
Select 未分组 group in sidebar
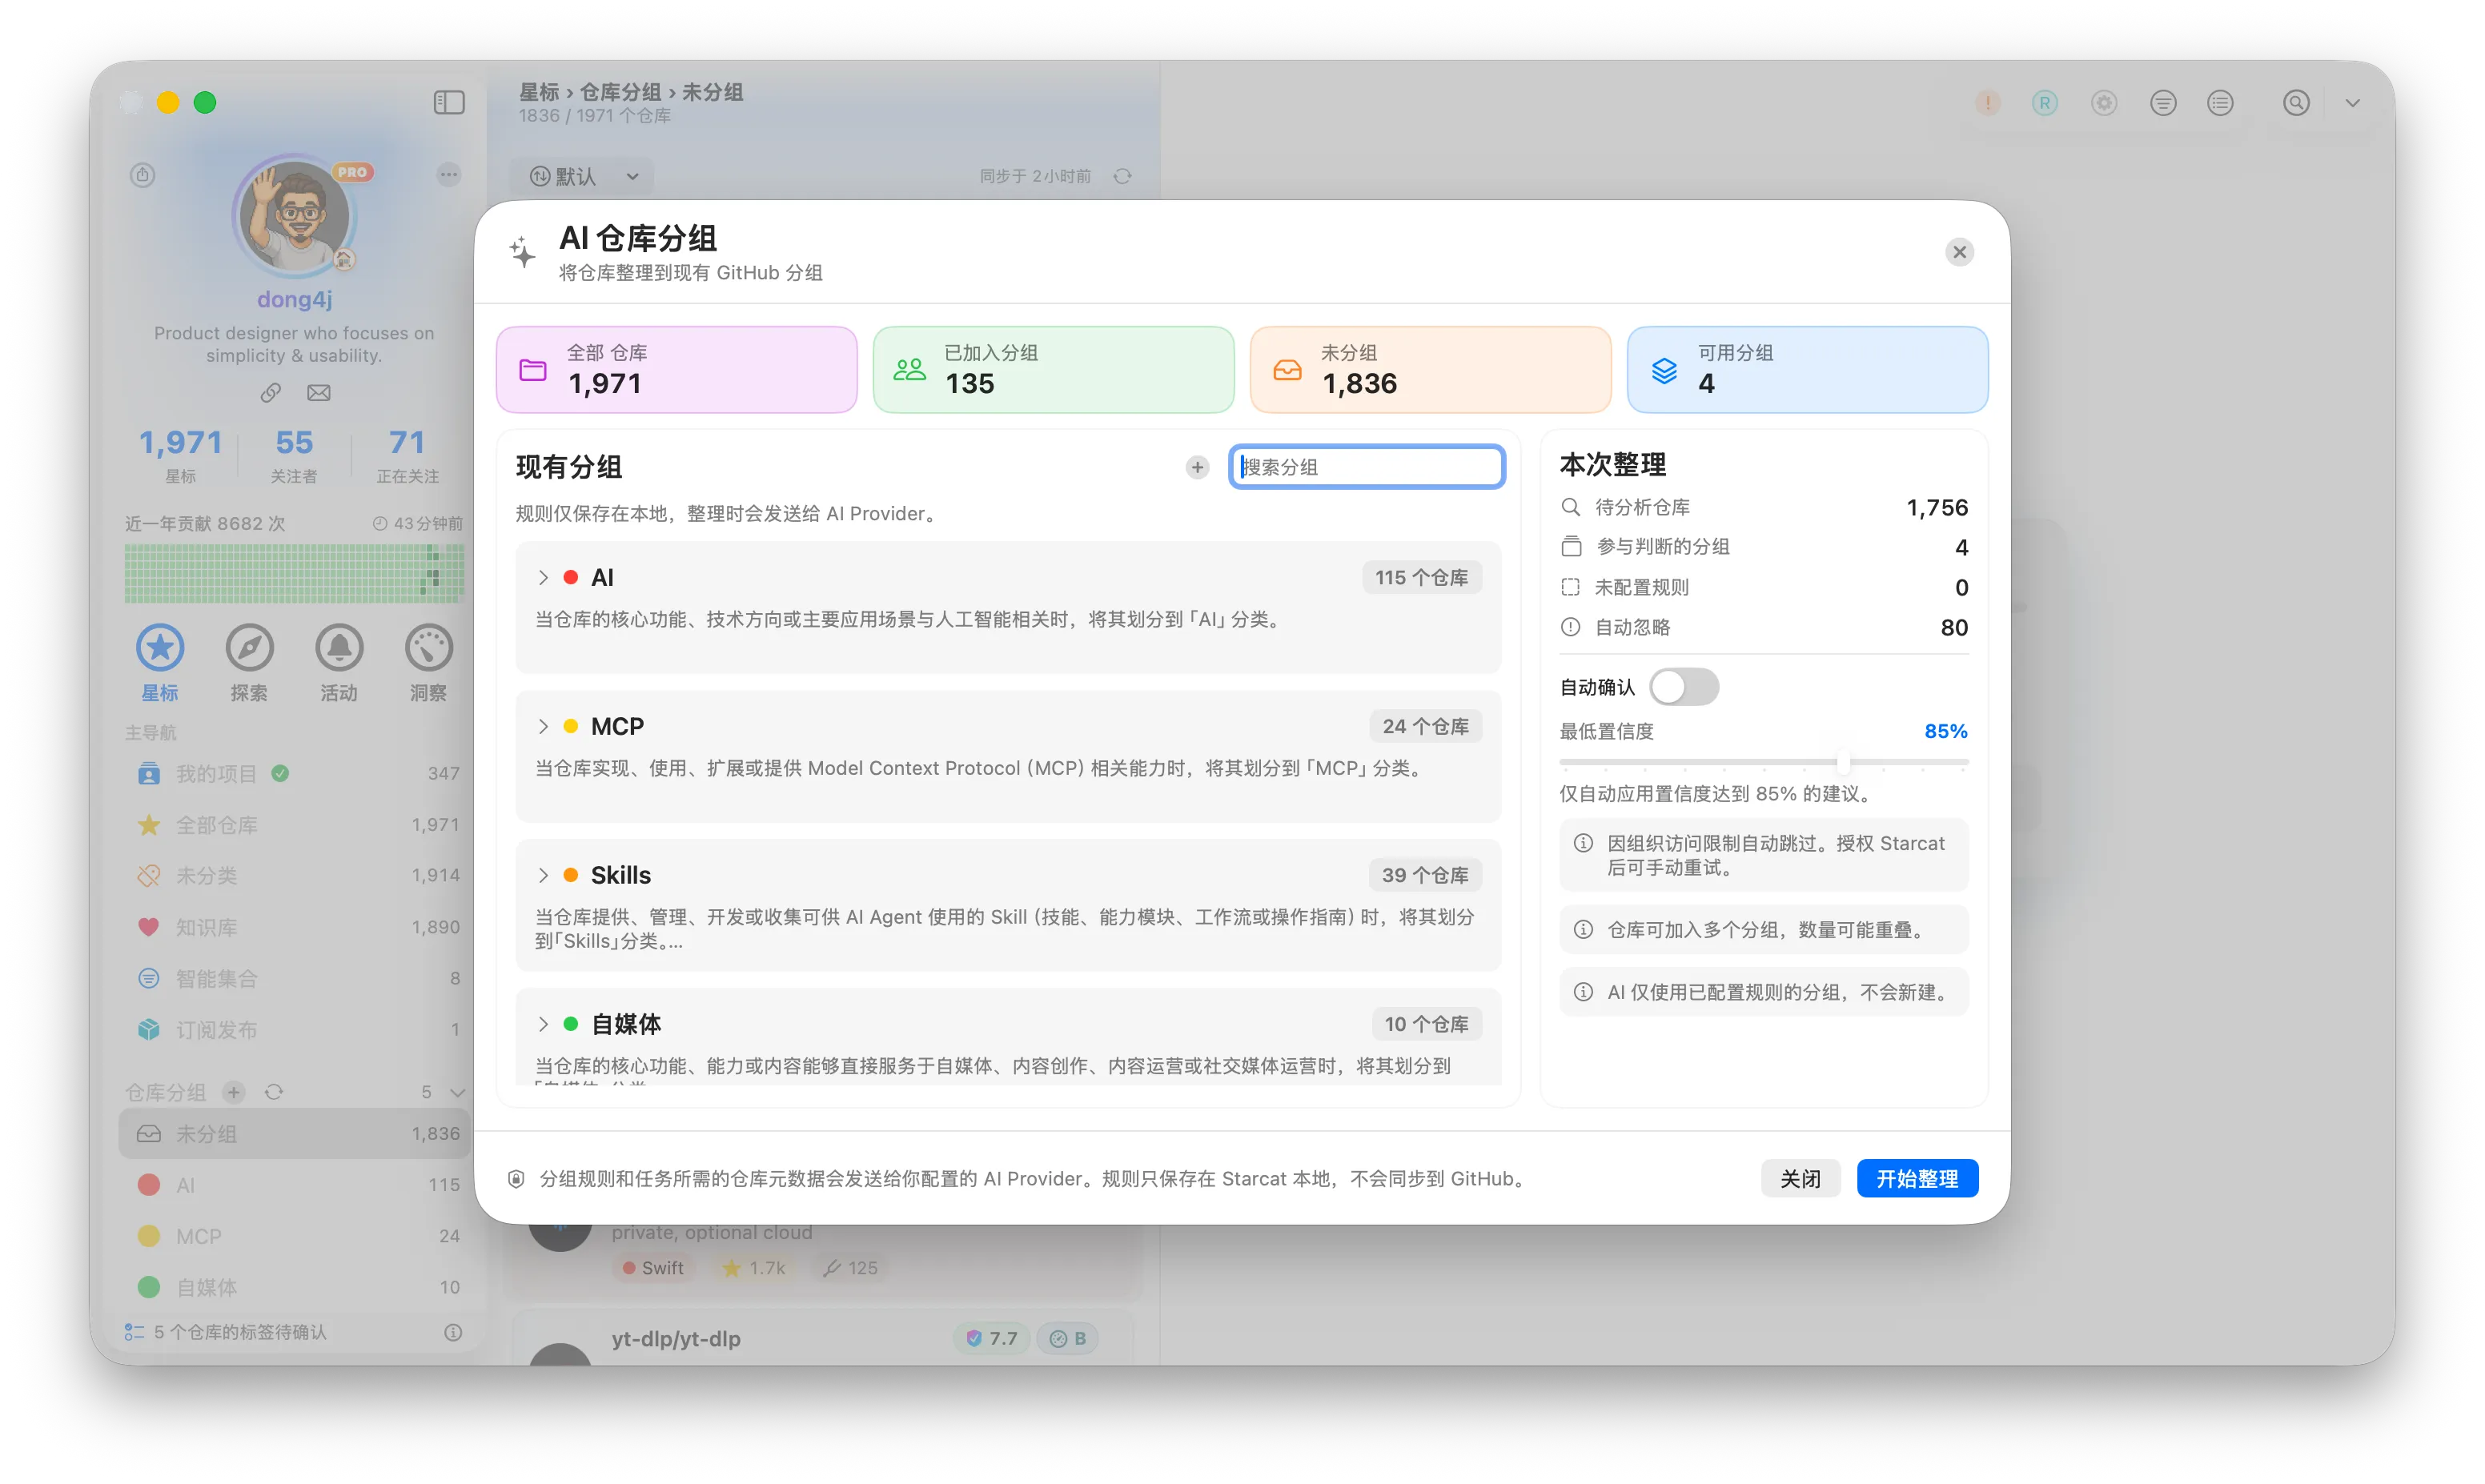pyautogui.click(x=295, y=1133)
